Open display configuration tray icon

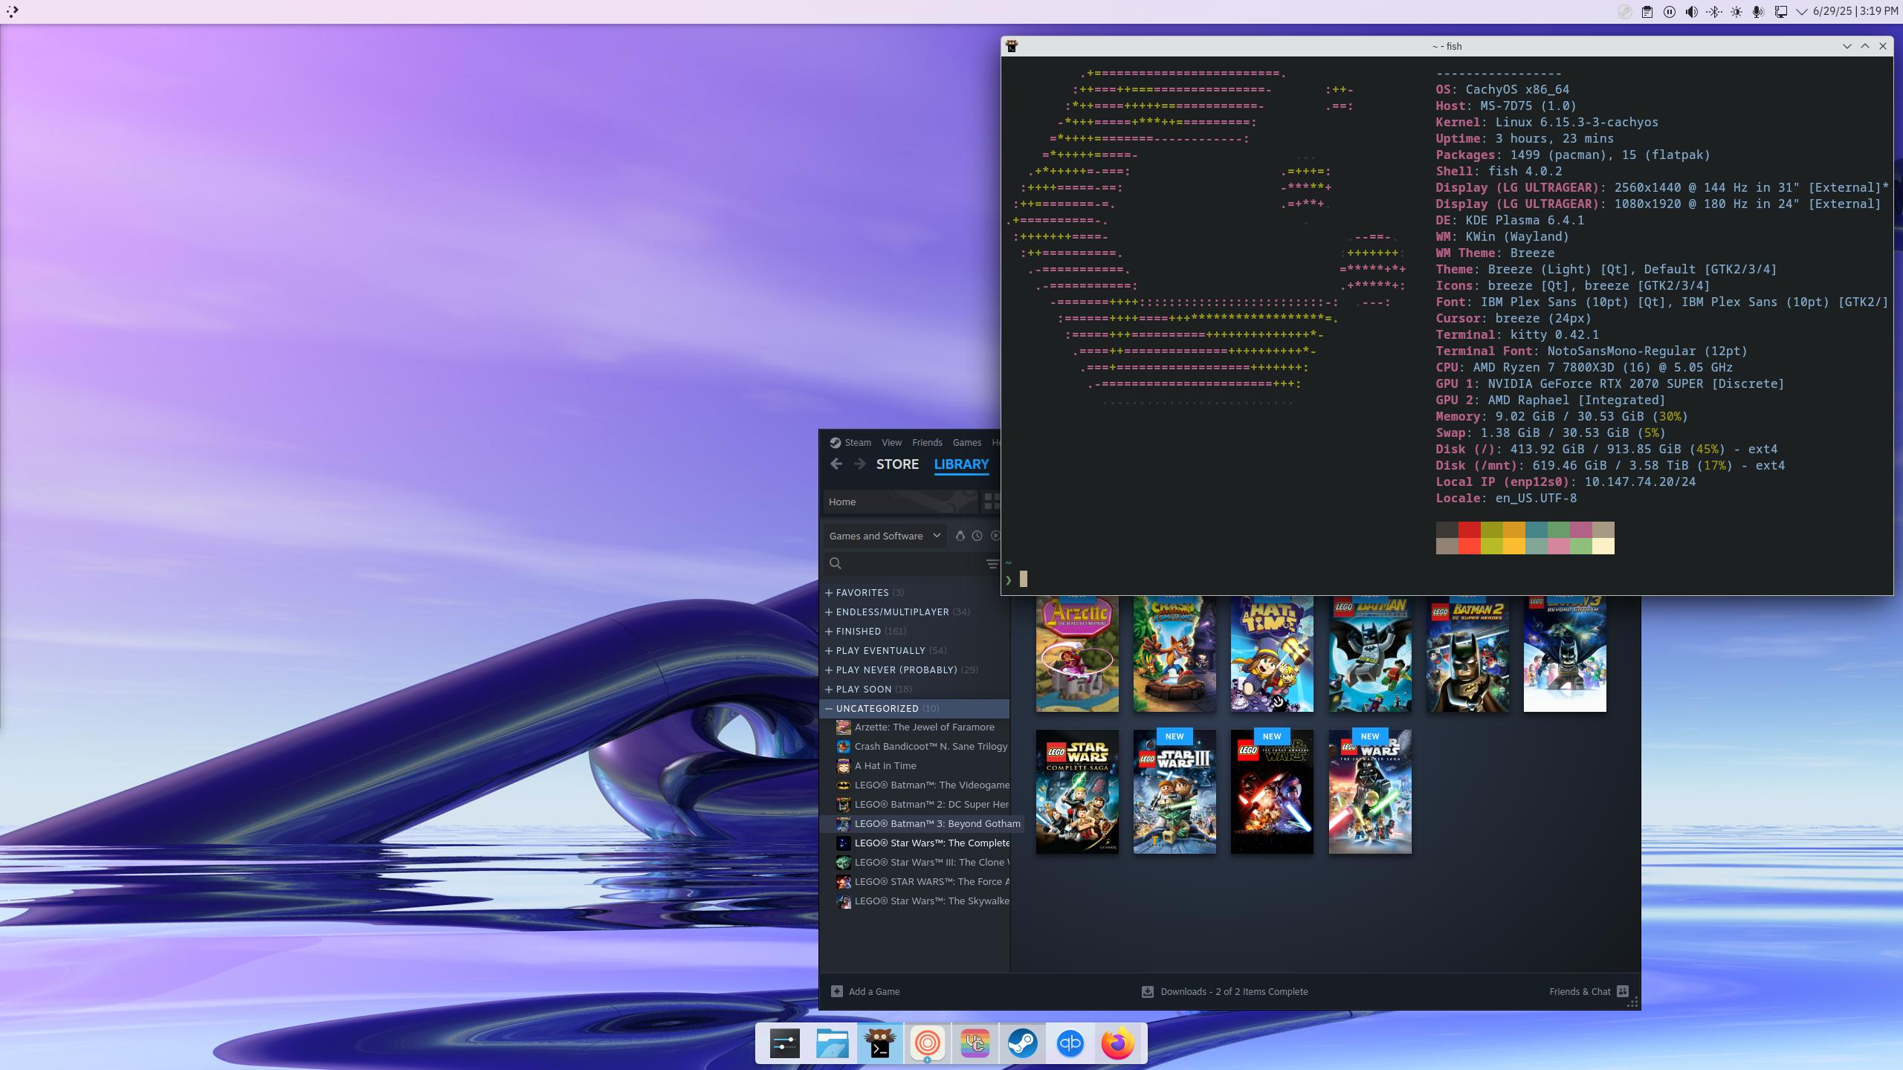(1781, 12)
